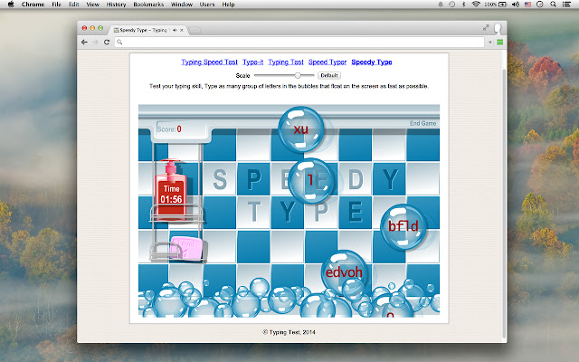
Task: Open the Apple menu
Action: point(11,5)
